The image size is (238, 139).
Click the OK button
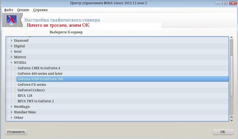223,132
